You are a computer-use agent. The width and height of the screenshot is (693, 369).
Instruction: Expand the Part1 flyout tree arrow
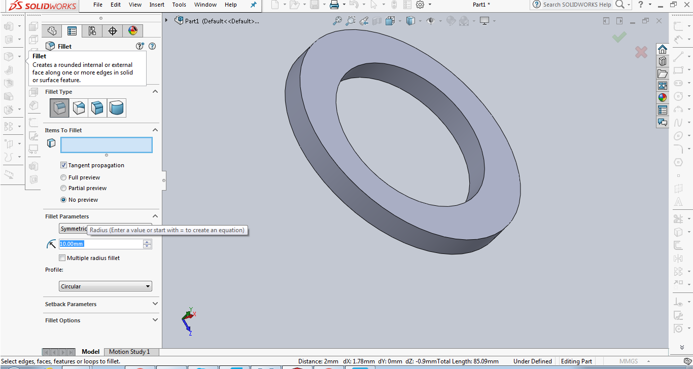coord(167,20)
